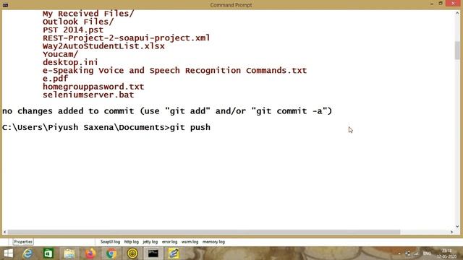Open the Properties button in SoapUI
The width and height of the screenshot is (463, 260).
point(23,242)
